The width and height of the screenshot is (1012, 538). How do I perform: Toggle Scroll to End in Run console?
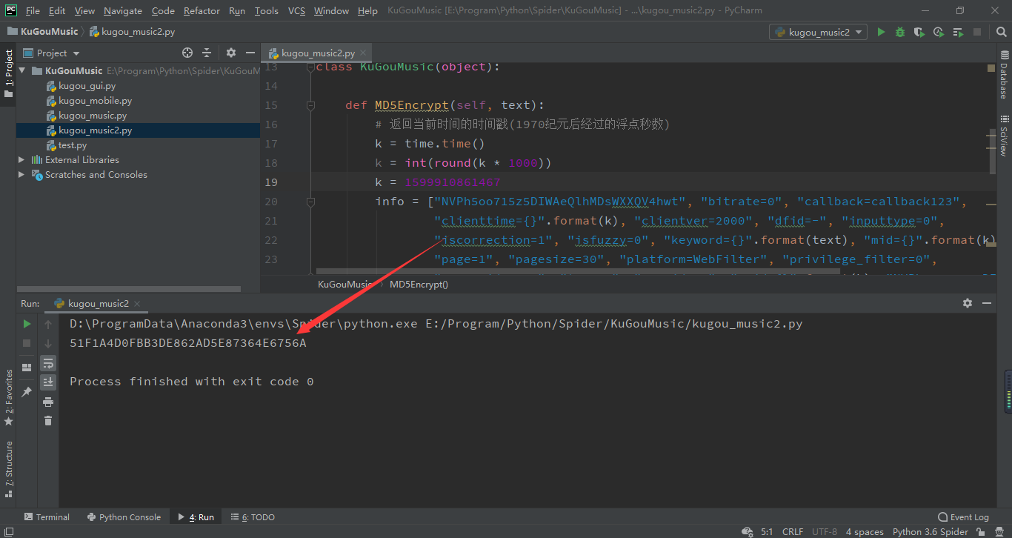48,382
